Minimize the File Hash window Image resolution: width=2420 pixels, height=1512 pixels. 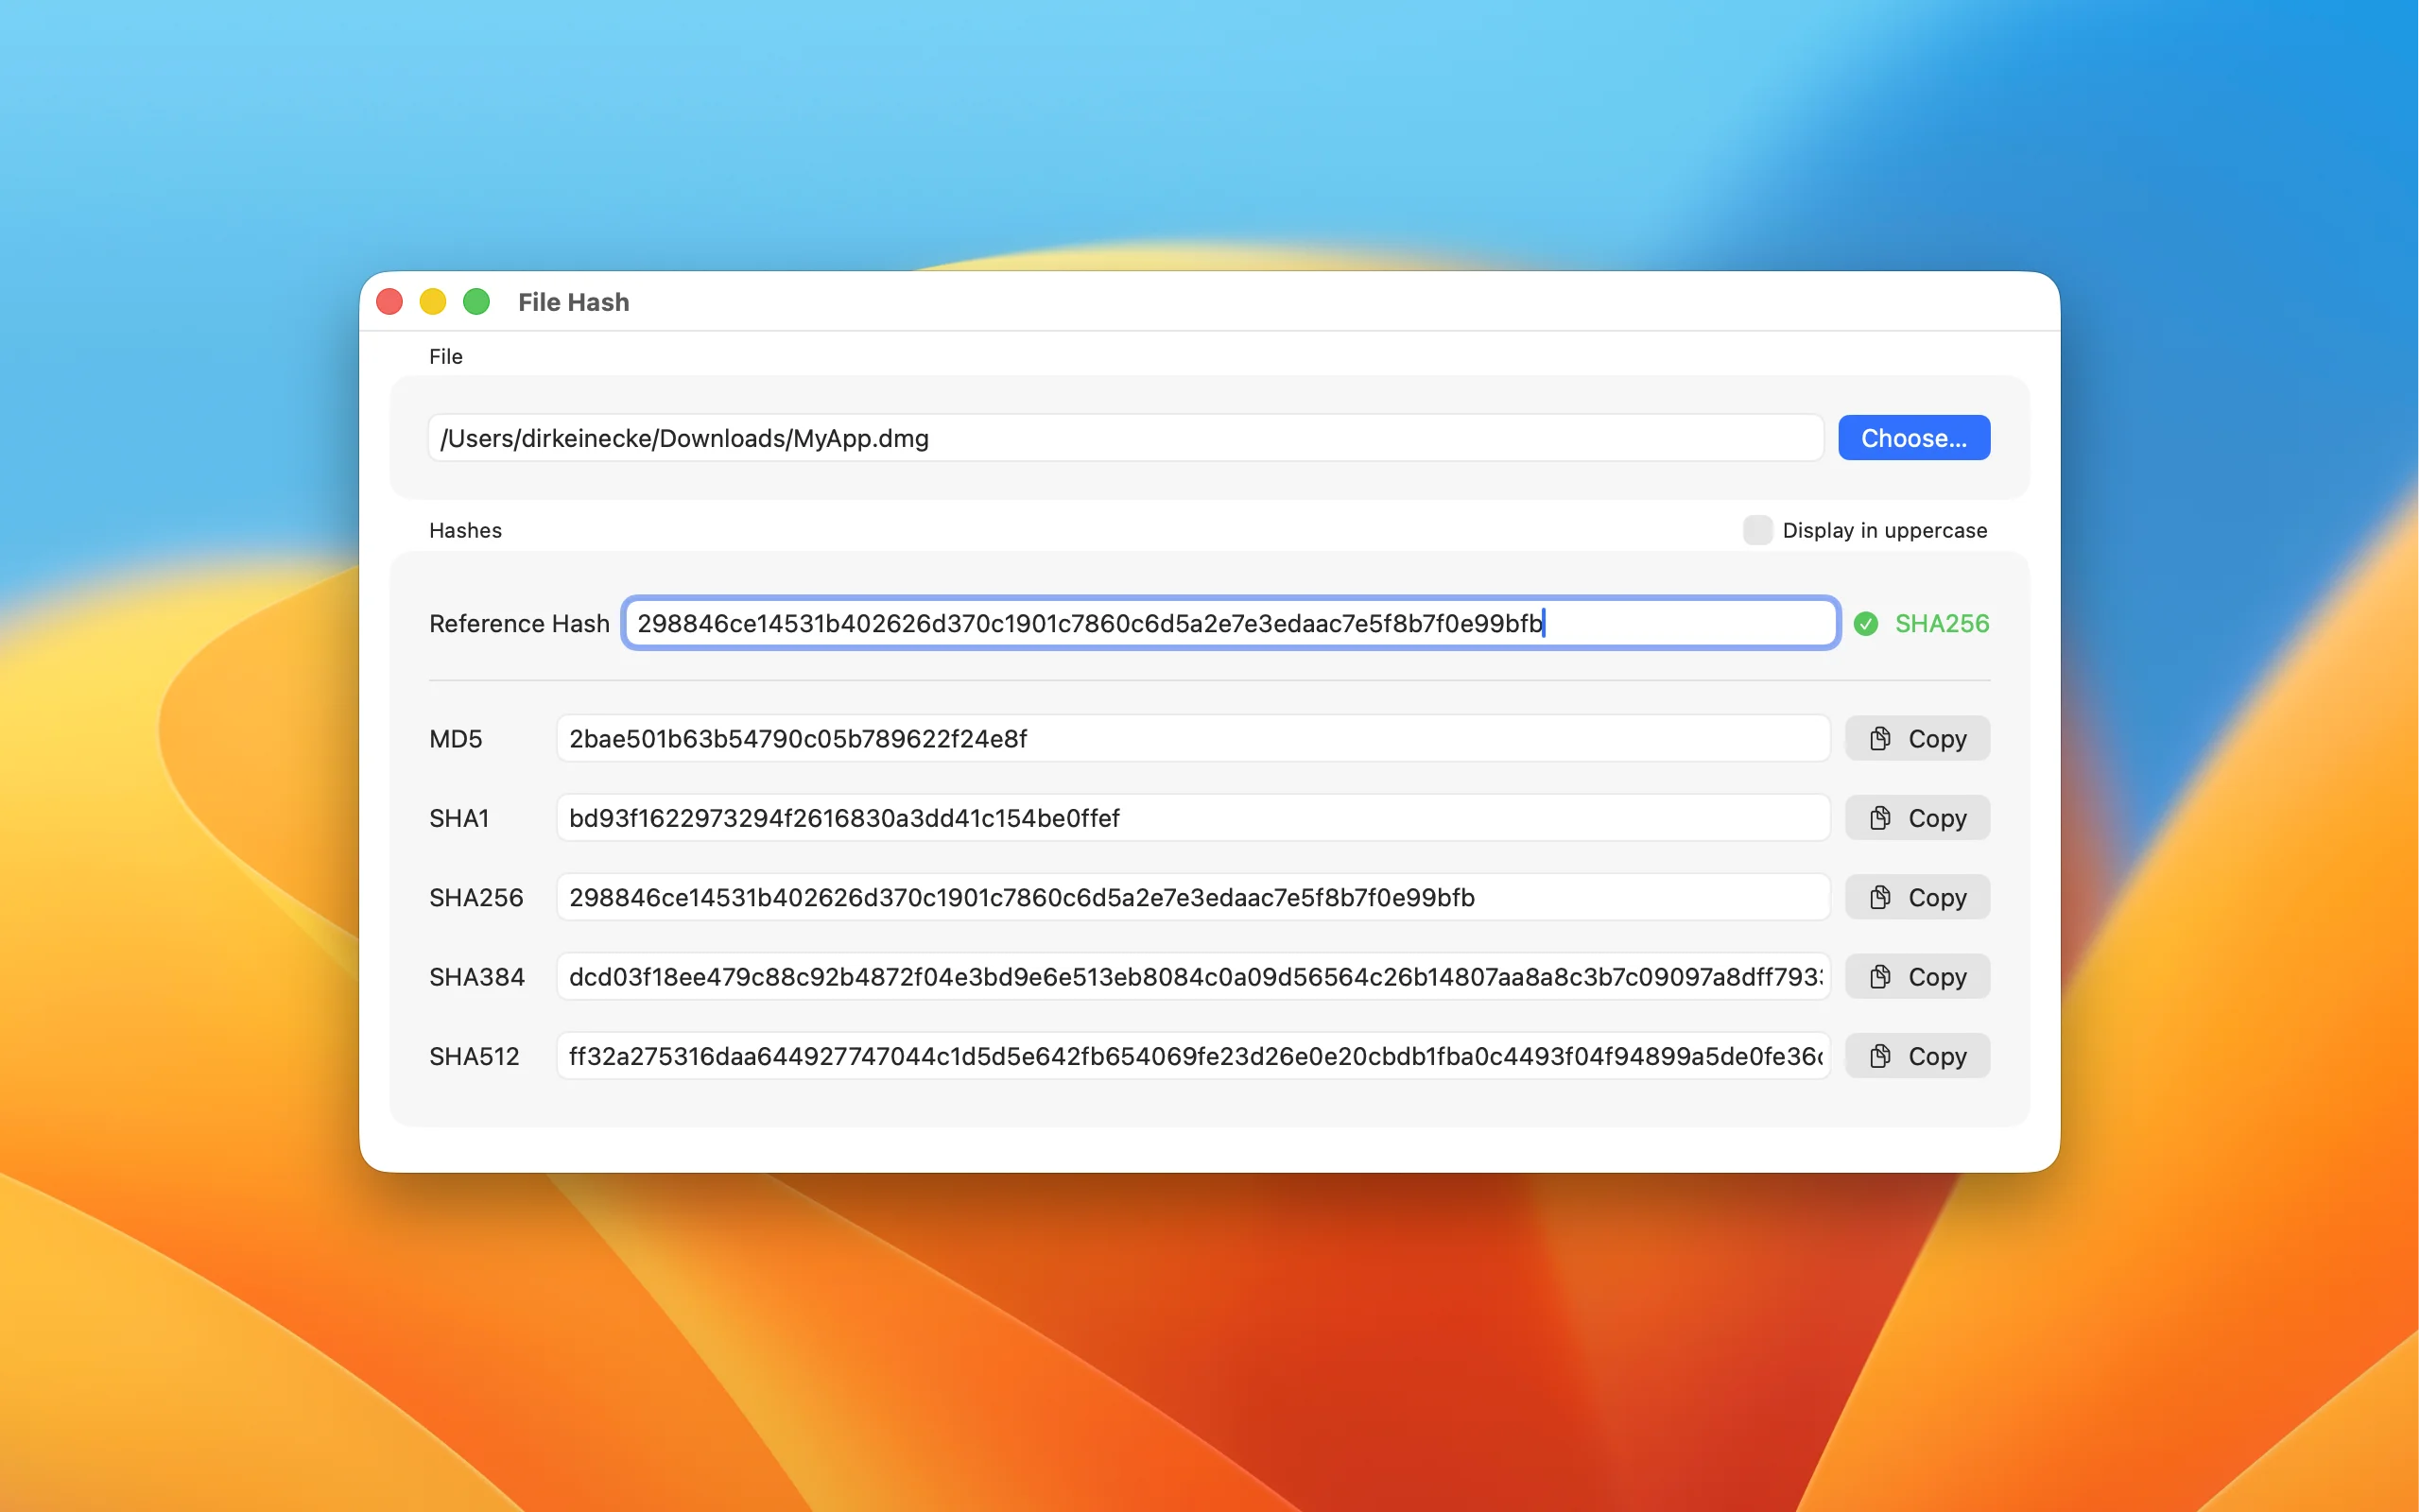[433, 302]
